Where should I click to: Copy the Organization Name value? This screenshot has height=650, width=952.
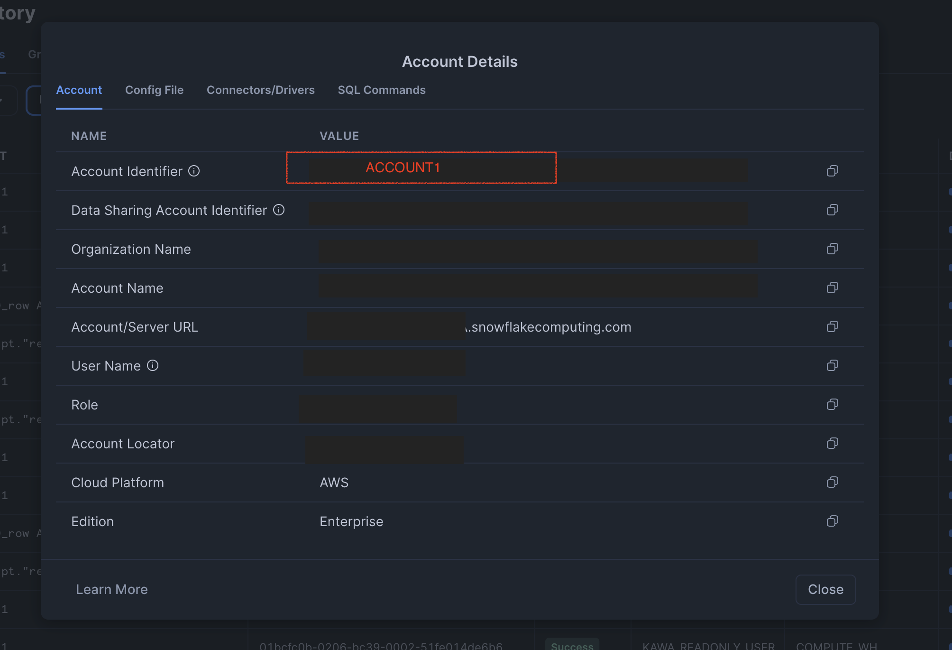[x=832, y=249]
